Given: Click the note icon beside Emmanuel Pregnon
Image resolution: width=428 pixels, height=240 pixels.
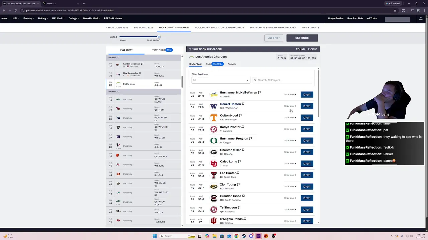Looking at the screenshot, I should click(x=250, y=138).
